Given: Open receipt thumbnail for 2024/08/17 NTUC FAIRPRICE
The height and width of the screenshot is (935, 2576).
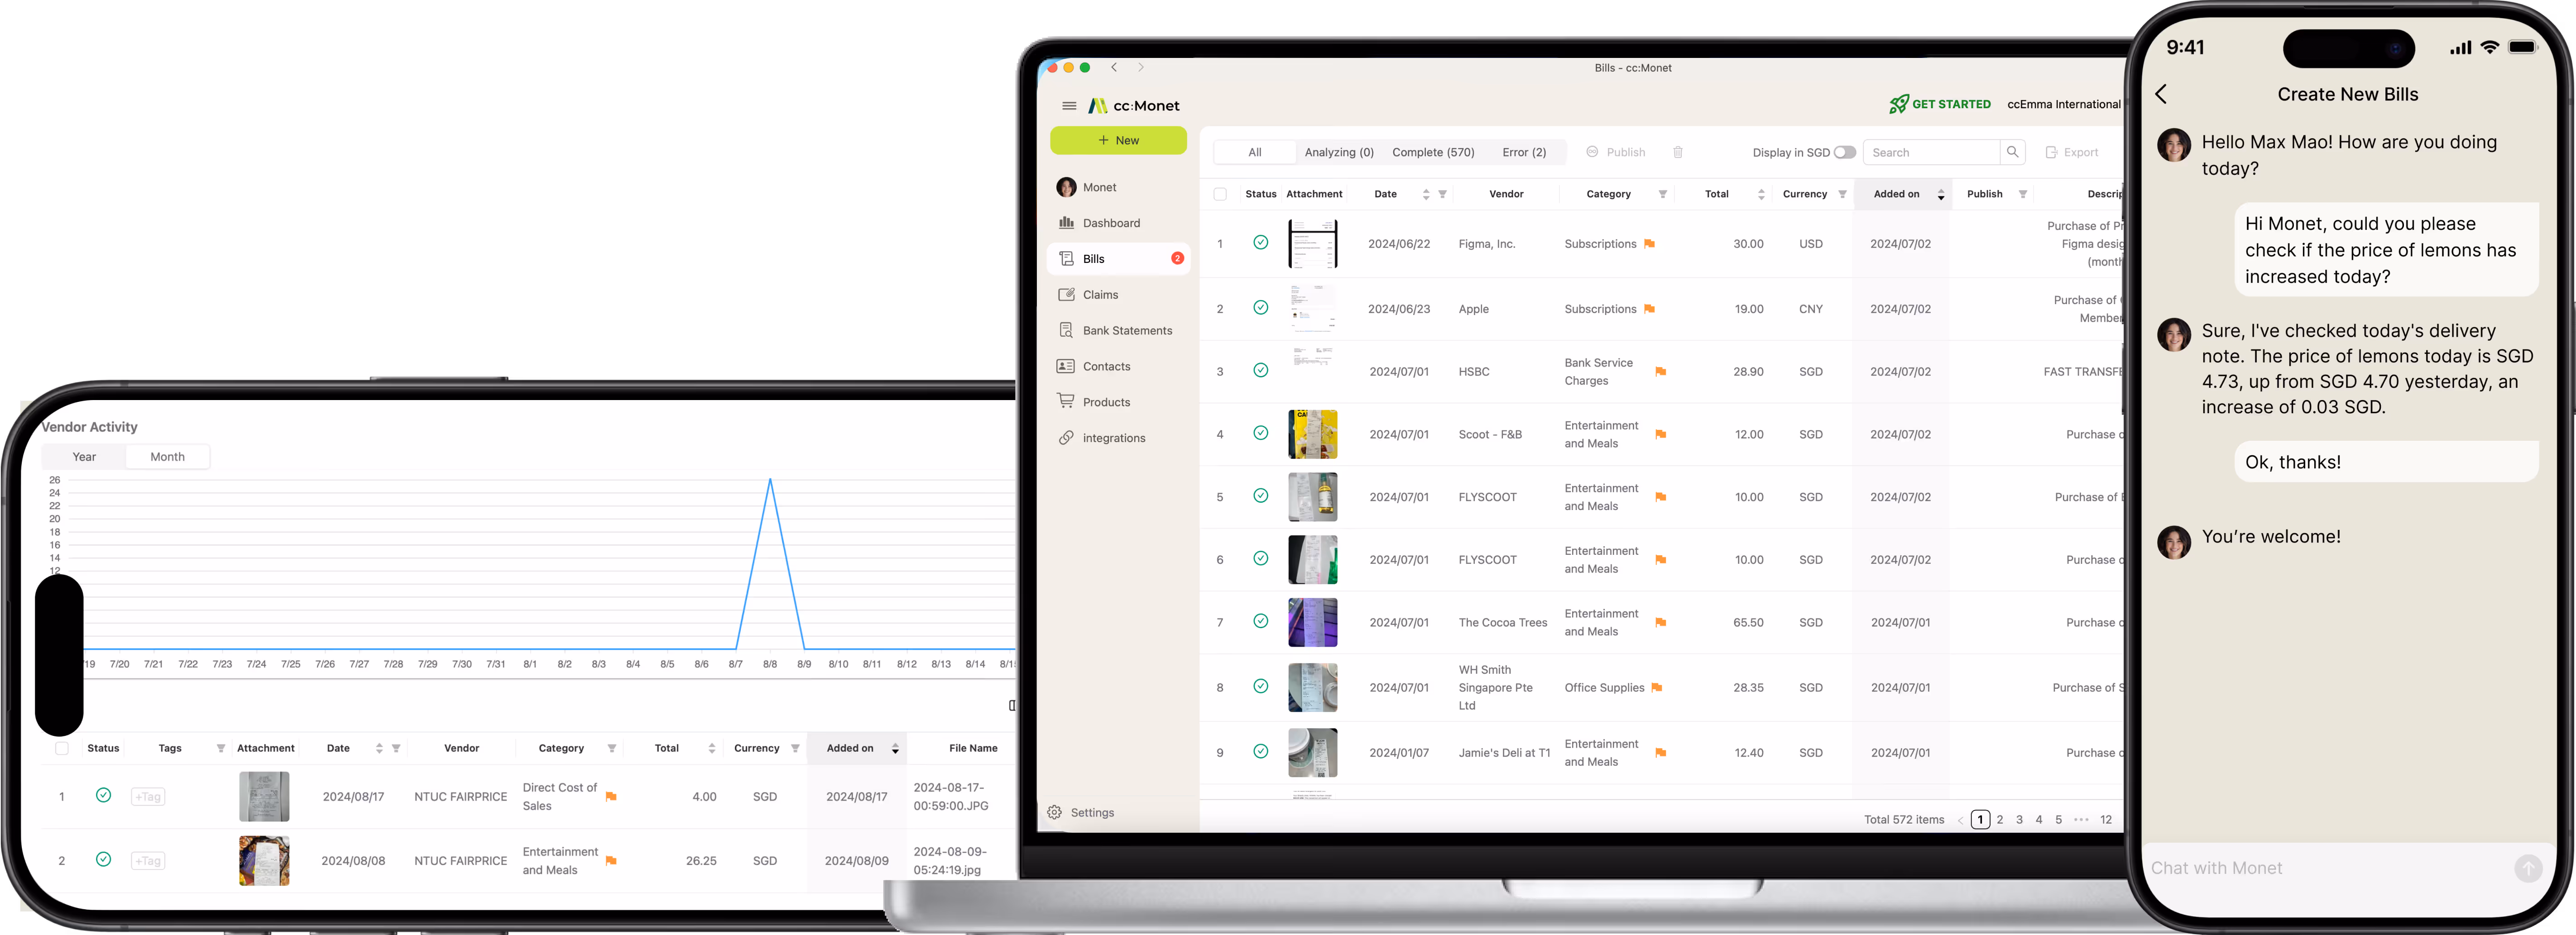Looking at the screenshot, I should pos(264,797).
